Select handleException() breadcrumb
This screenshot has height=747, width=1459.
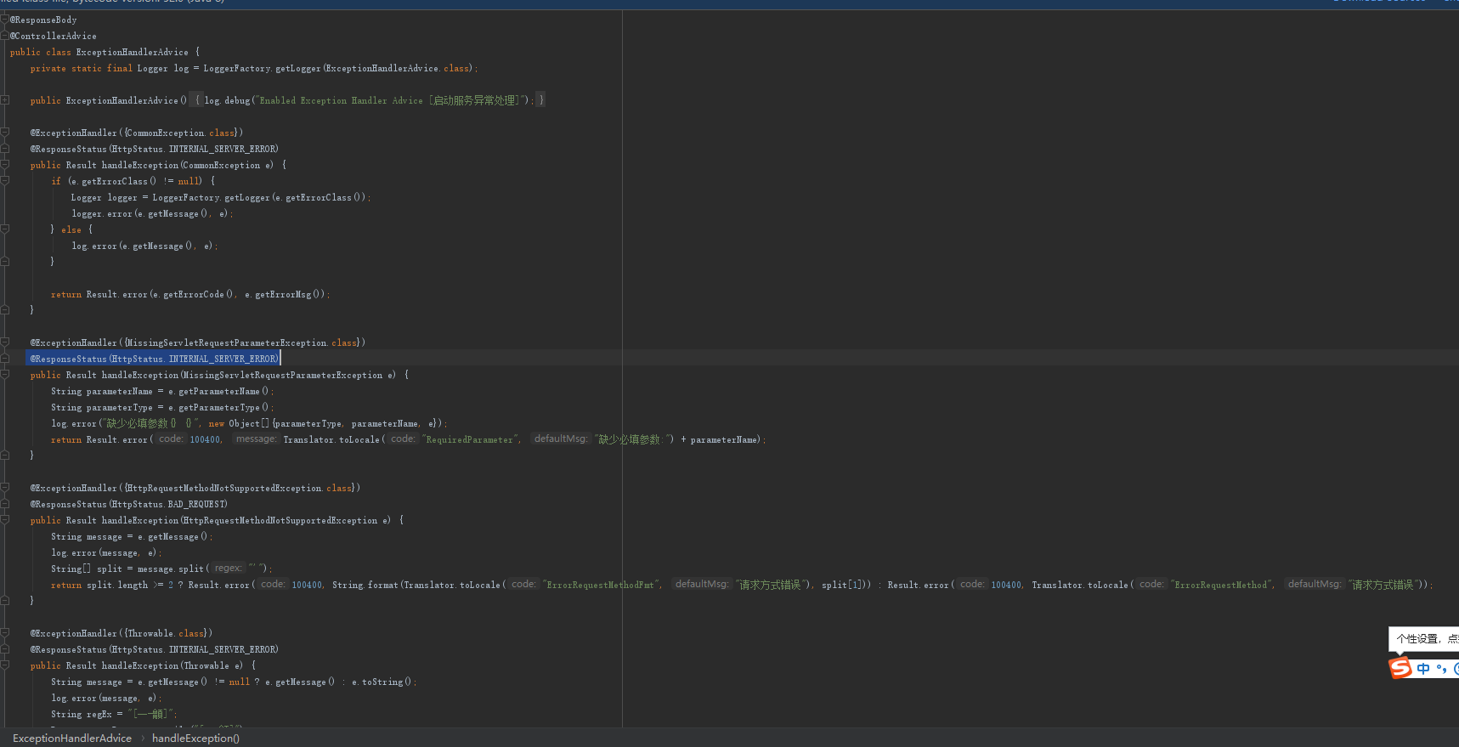[196, 738]
